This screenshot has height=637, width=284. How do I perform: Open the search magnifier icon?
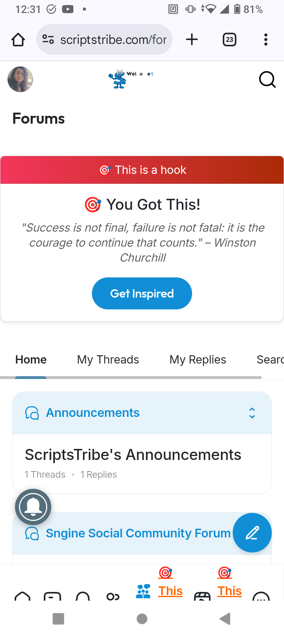click(x=267, y=79)
